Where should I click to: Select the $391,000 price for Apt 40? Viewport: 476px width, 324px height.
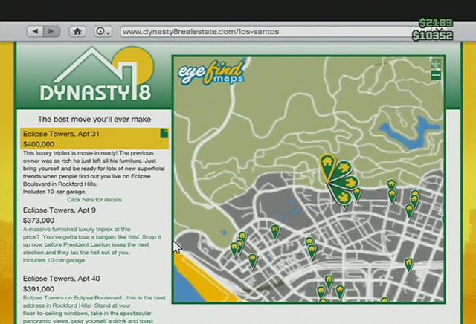point(39,289)
